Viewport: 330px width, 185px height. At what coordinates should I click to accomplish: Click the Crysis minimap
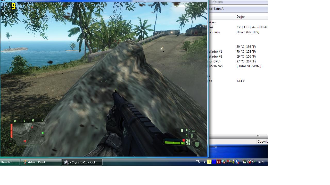(28, 134)
